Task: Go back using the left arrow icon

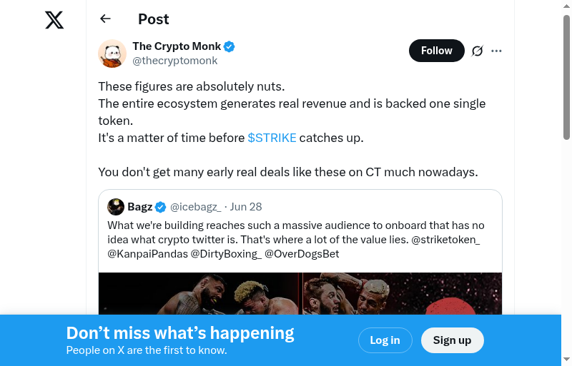Action: pos(106,19)
